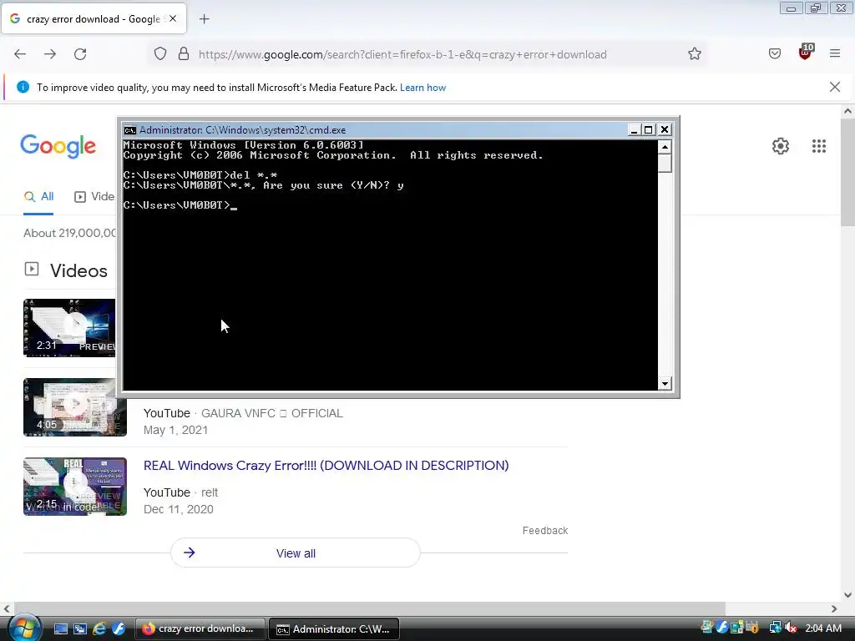Click the Feedback link
This screenshot has height=641, width=855.
(x=544, y=530)
